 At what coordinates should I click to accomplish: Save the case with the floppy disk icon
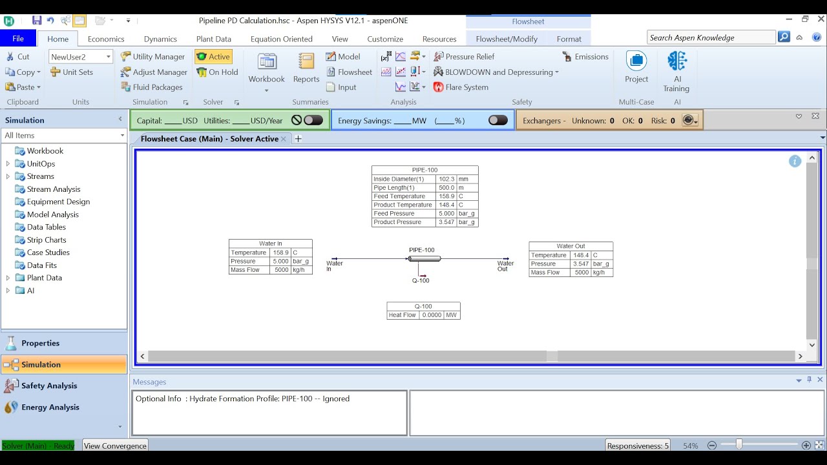pyautogui.click(x=37, y=21)
